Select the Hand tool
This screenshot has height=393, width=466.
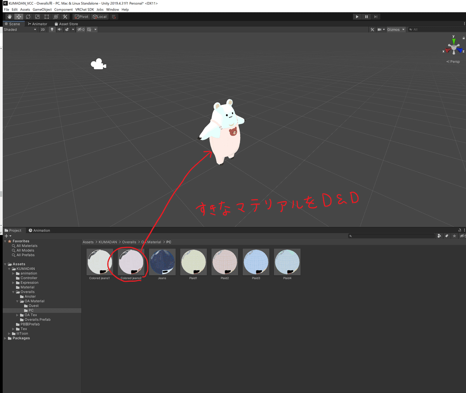click(9, 17)
